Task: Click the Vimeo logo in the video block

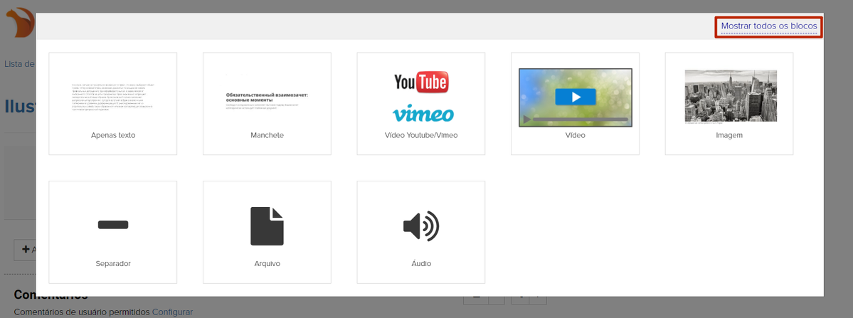Action: tap(422, 113)
